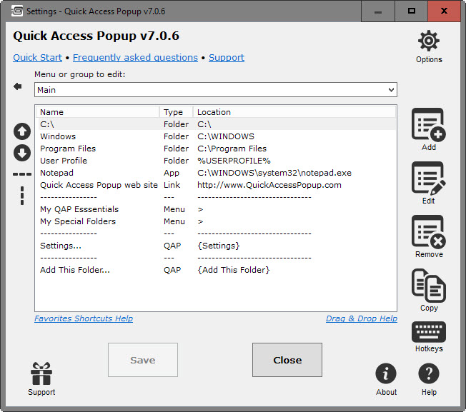Viewport: 466px width, 412px height.
Task: Click C:\WINDOWS\system32\notepad.exe location cell
Action: [x=274, y=173]
